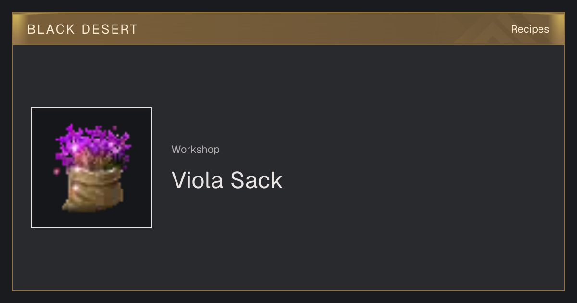
Task: Click the word Viola in the title
Action: [198, 180]
